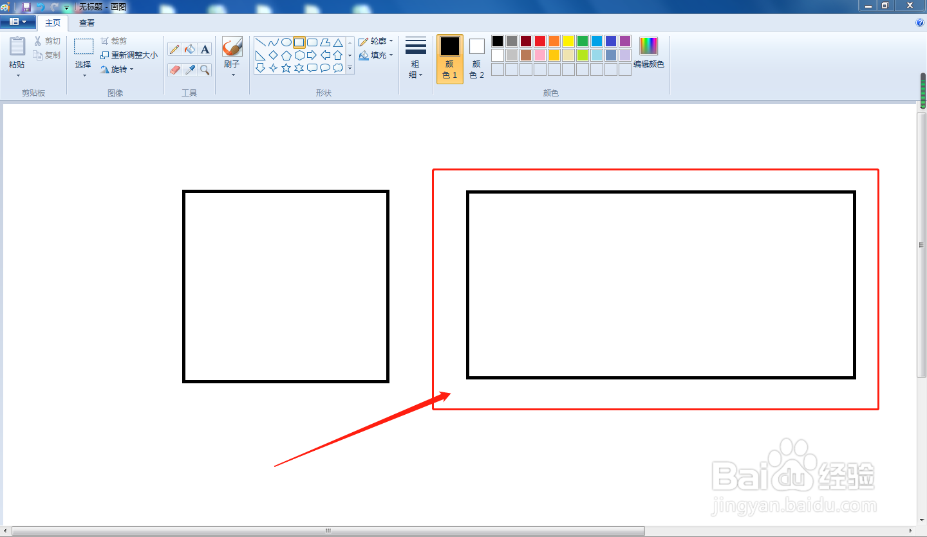Image resolution: width=927 pixels, height=537 pixels.
Task: Choose the Diamond shape
Action: [274, 55]
